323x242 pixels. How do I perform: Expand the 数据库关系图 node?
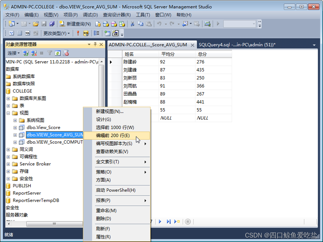click(x=8, y=98)
